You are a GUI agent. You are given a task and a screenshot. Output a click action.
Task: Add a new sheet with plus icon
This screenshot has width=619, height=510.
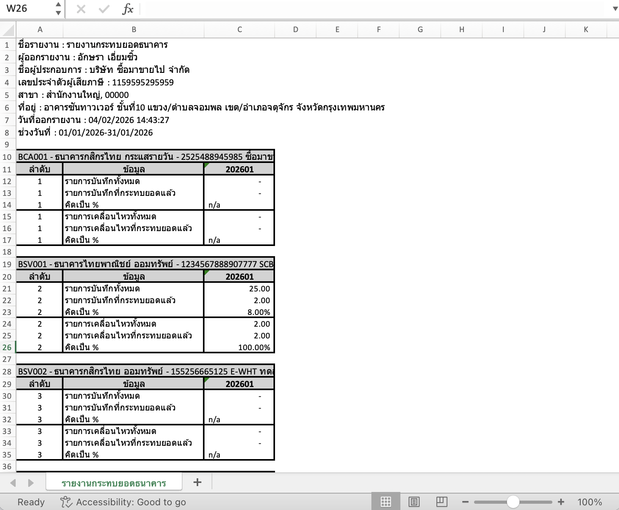[197, 482]
